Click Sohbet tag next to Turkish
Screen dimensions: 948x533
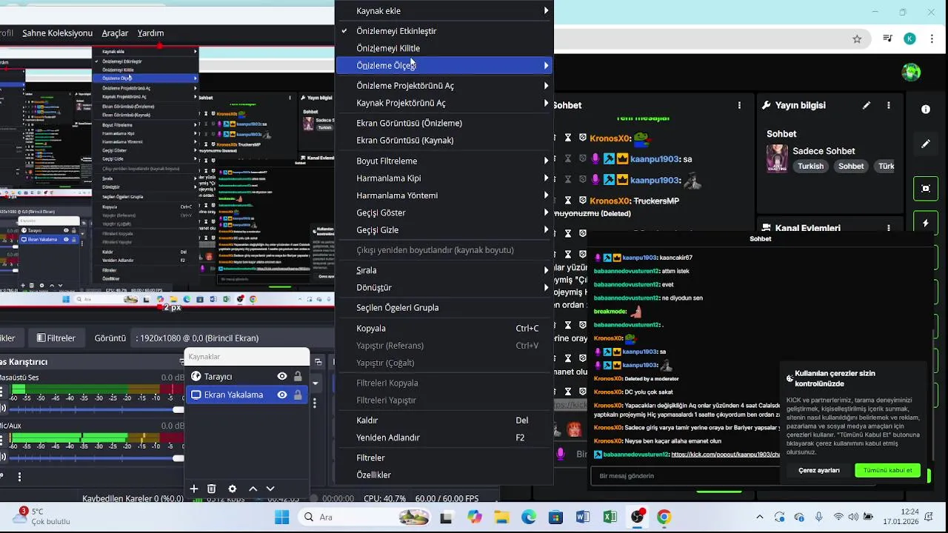click(851, 167)
